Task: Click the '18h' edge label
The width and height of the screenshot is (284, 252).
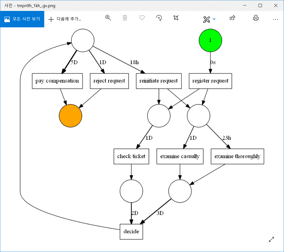Action: (134, 62)
